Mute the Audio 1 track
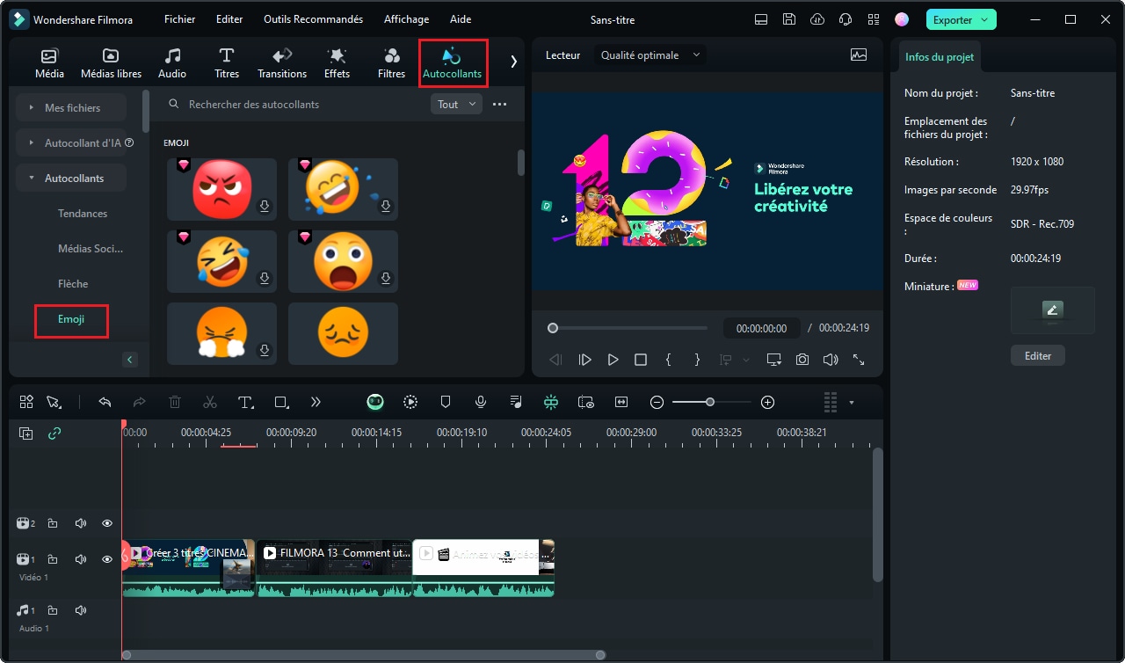Screen dimensions: 1125x663 tap(80, 610)
